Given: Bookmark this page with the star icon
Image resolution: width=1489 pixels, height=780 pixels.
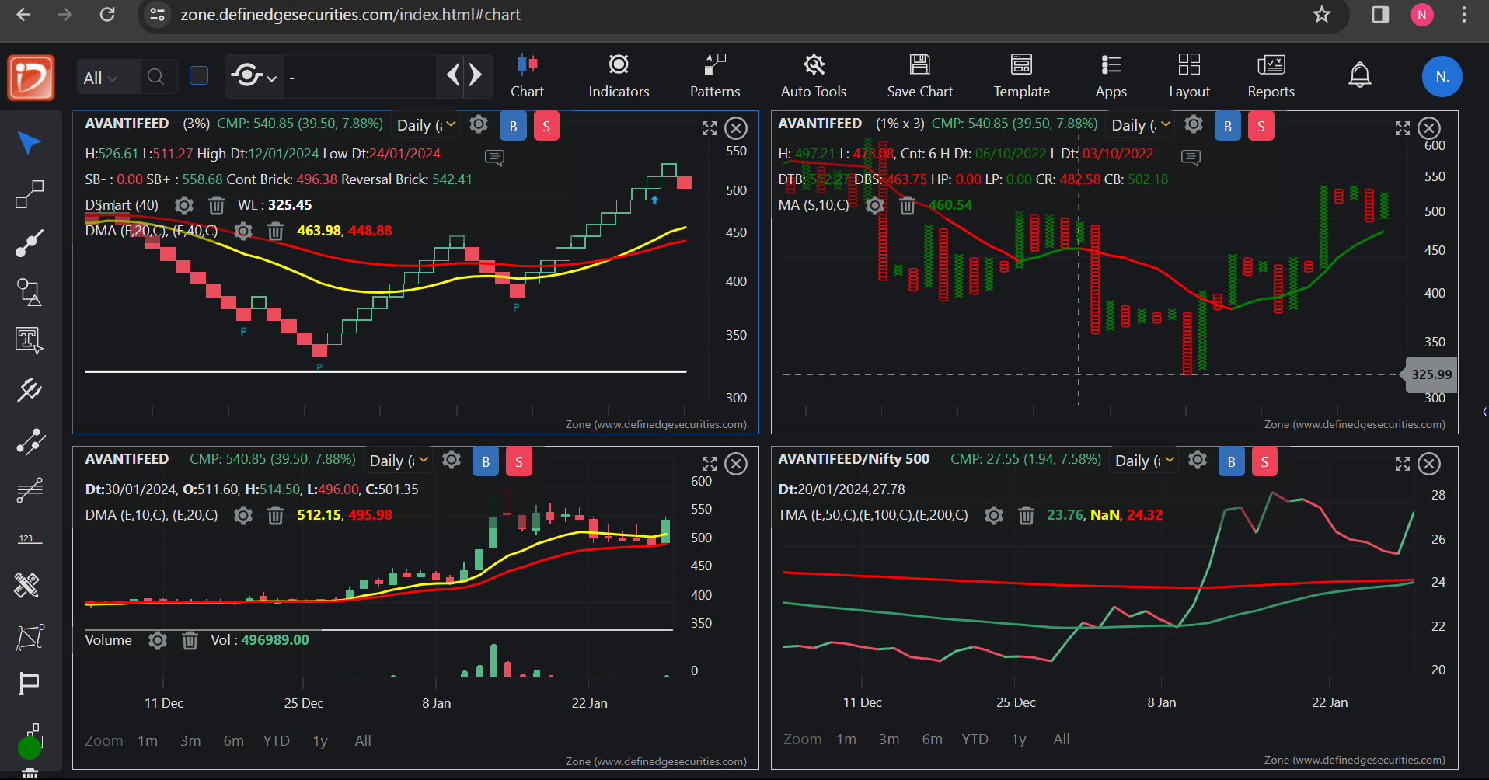Looking at the screenshot, I should pos(1322,14).
